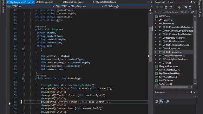Open Solution Explorer window options dropdown
This screenshot has width=203, height=114.
(188, 2)
